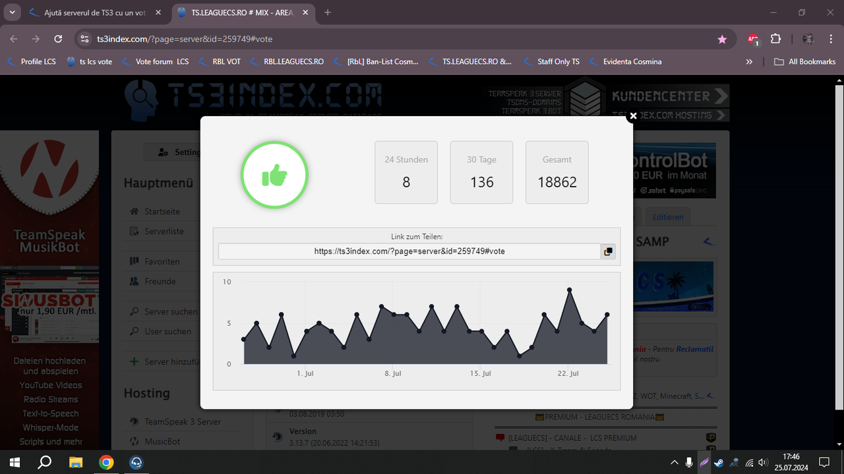Open the Vote forum LCS bookmark
Screen dimensions: 844x474
click(155, 61)
